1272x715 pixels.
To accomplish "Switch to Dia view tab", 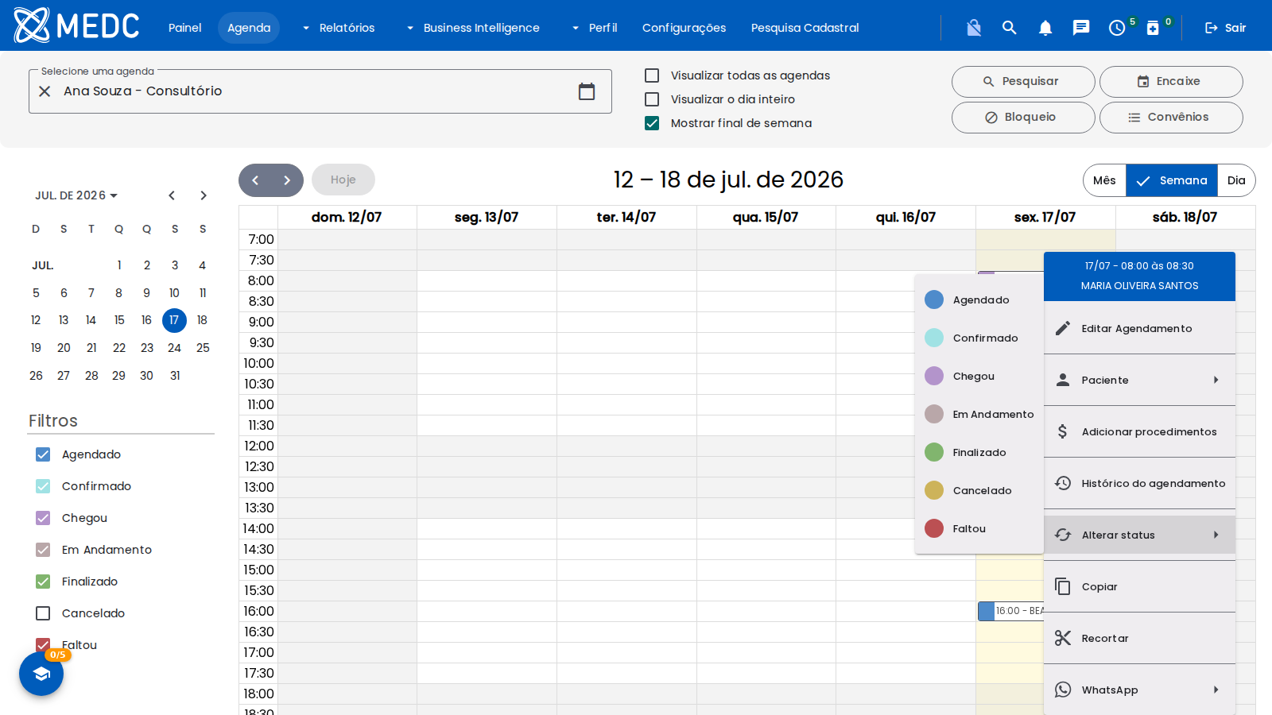I will point(1236,180).
